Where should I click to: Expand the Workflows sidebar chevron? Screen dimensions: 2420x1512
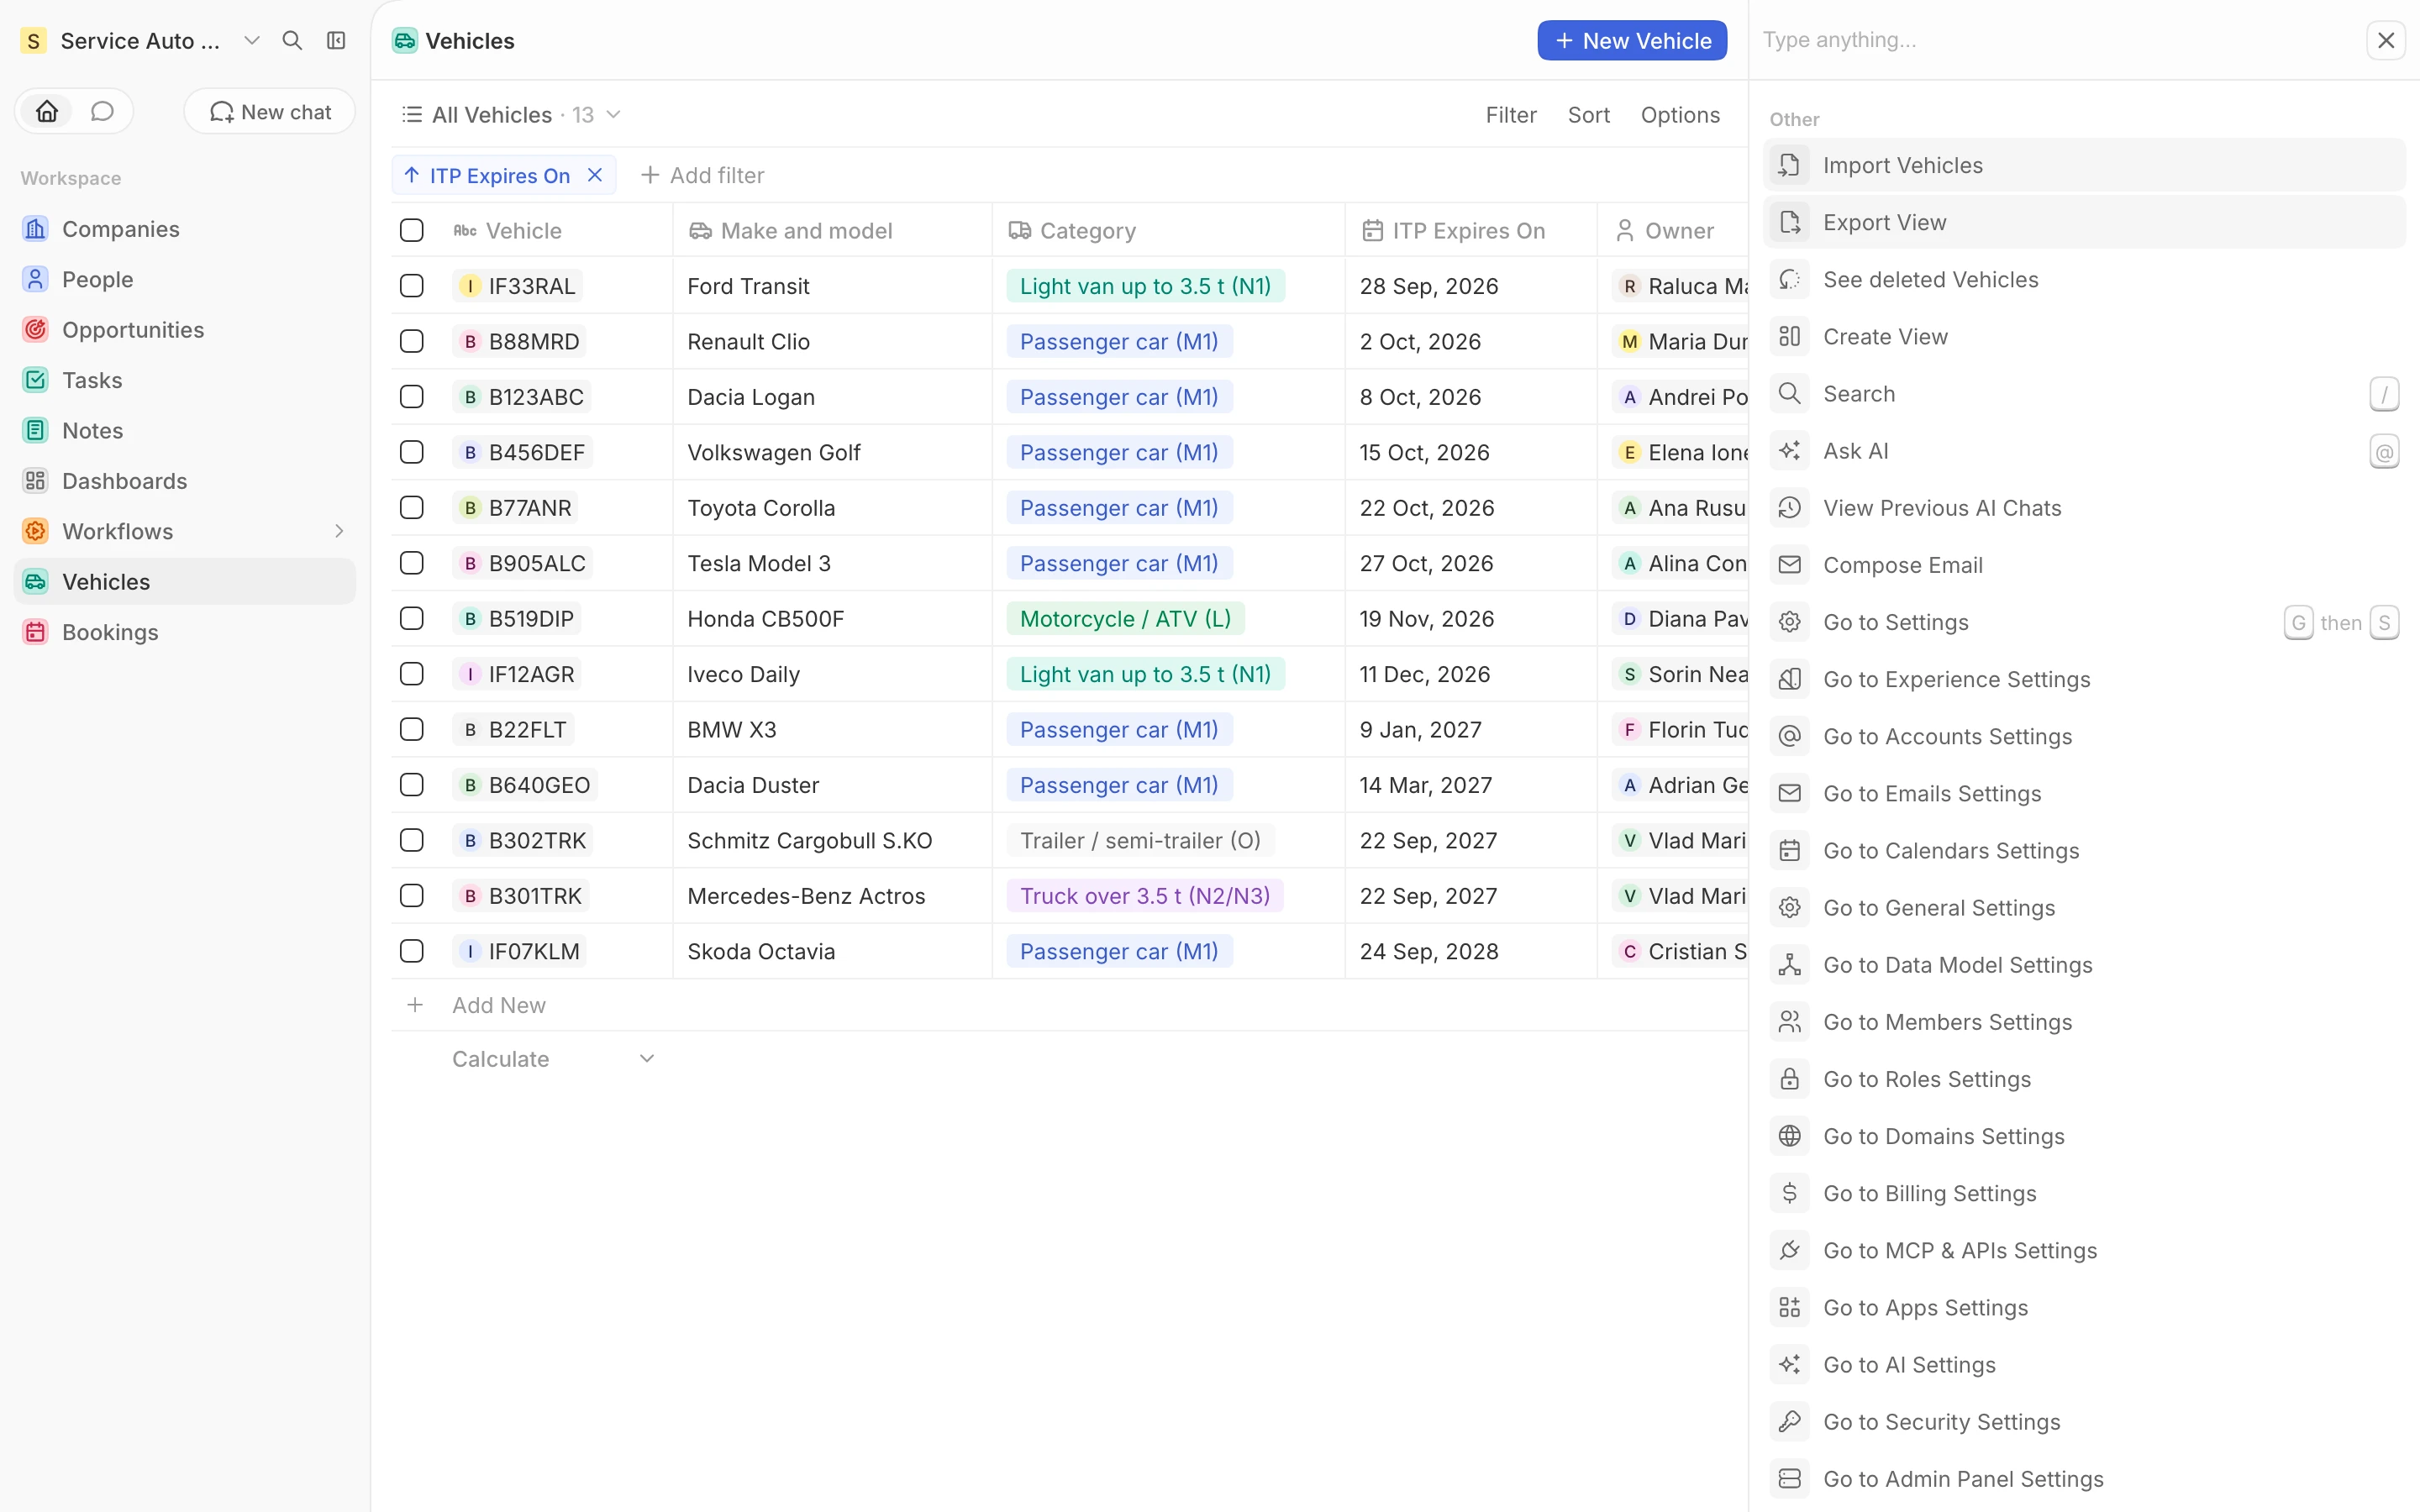pyautogui.click(x=339, y=531)
